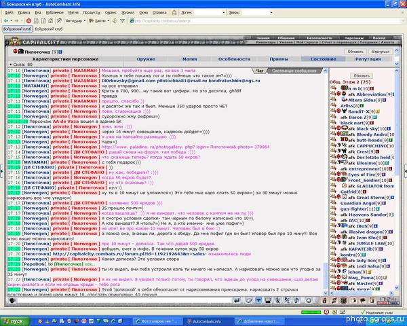Expand the Зверь combo box
Viewport: 407px width, 326px height.
click(271, 12)
